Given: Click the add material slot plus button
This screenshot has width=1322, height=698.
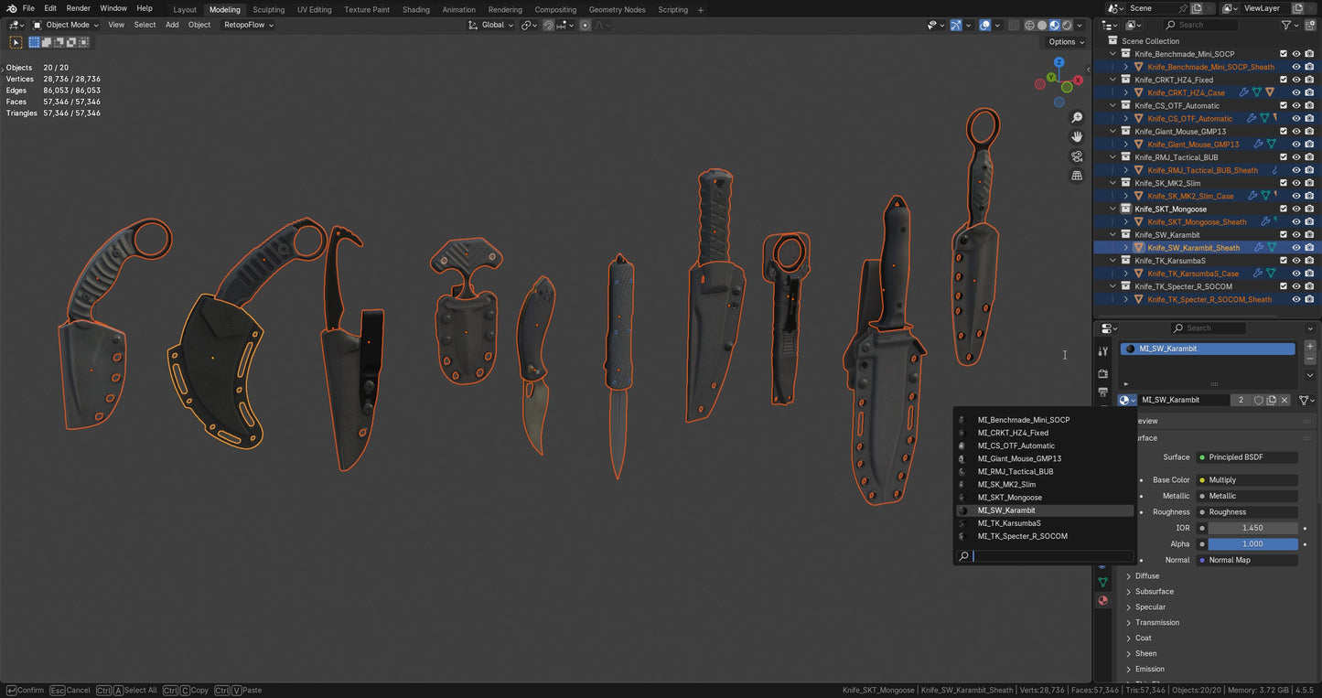Looking at the screenshot, I should point(1310,347).
